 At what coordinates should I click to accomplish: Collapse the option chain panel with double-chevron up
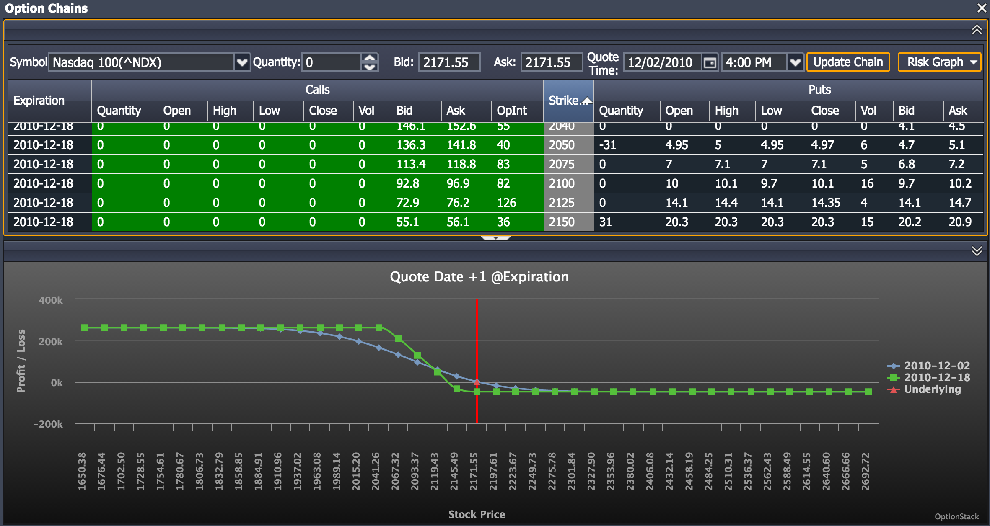tap(977, 30)
